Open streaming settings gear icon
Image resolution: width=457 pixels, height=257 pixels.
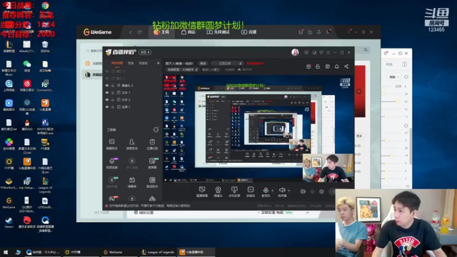[322, 191]
